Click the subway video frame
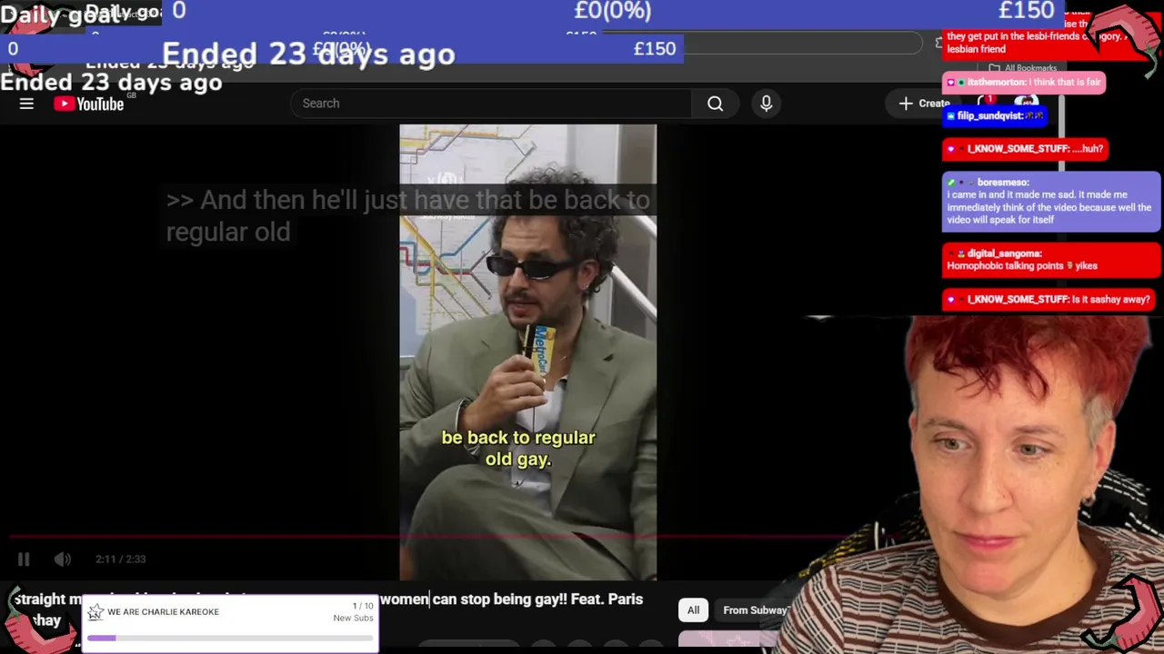 pyautogui.click(x=527, y=352)
